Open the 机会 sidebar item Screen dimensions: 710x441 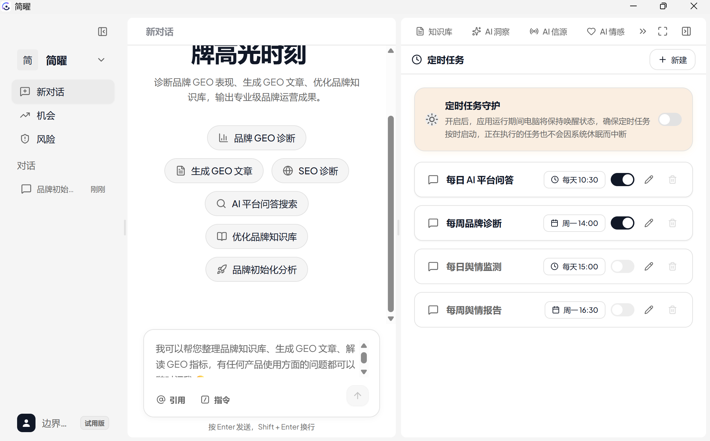63,115
